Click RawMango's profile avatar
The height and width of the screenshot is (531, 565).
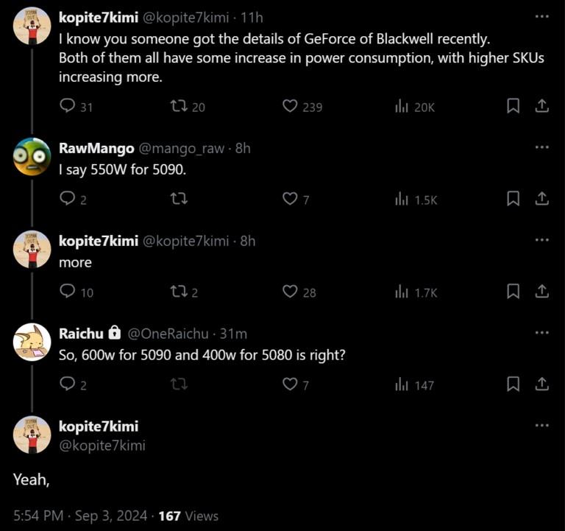point(32,156)
